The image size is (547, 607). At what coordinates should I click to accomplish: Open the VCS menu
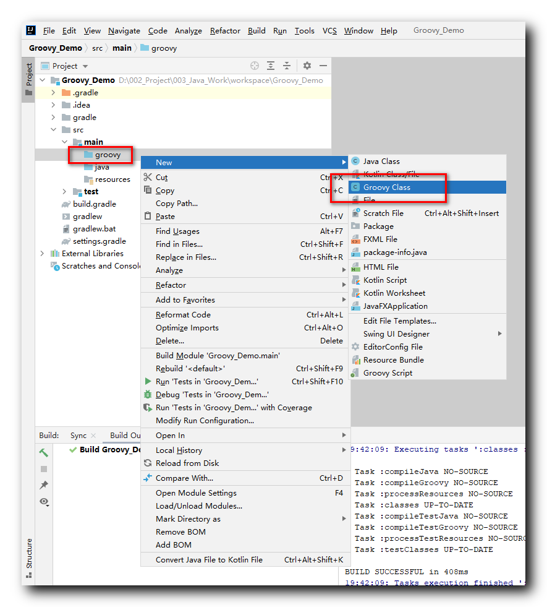(x=329, y=30)
